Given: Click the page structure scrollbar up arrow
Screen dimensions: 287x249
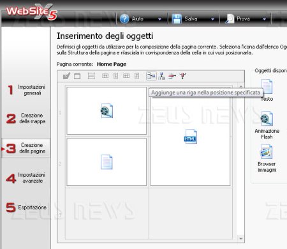Looking at the screenshot, I should coord(240,86).
